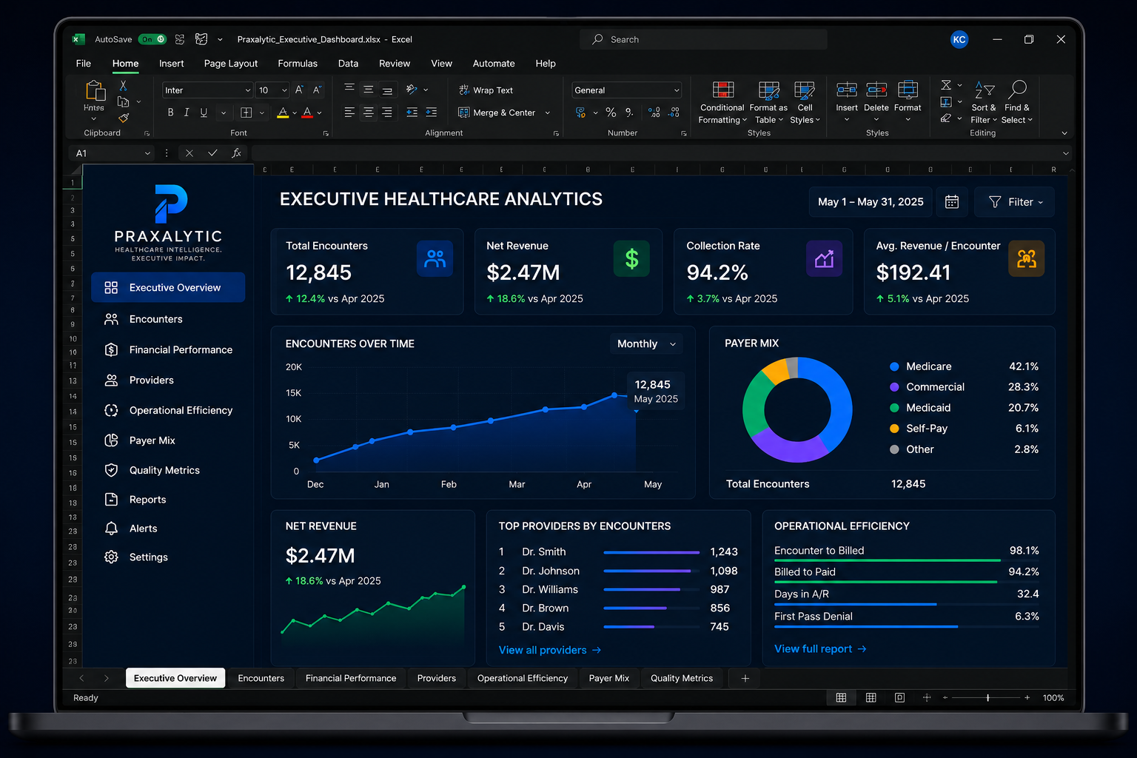This screenshot has width=1137, height=758.
Task: Click the KC account avatar
Action: click(x=959, y=39)
